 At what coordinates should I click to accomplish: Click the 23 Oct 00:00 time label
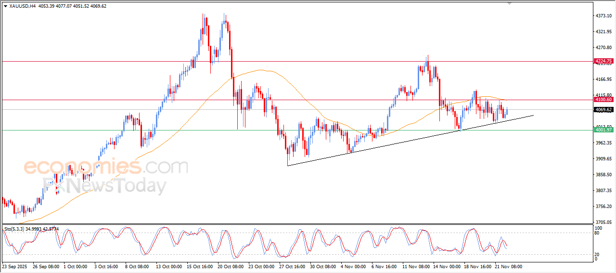(262, 266)
